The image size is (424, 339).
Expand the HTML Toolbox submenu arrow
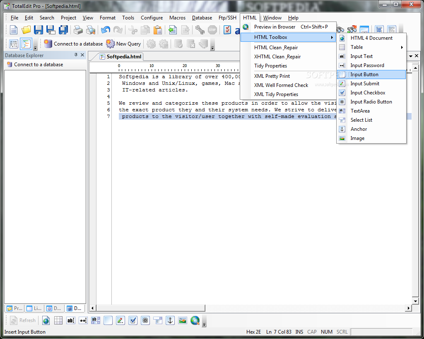pos(332,37)
